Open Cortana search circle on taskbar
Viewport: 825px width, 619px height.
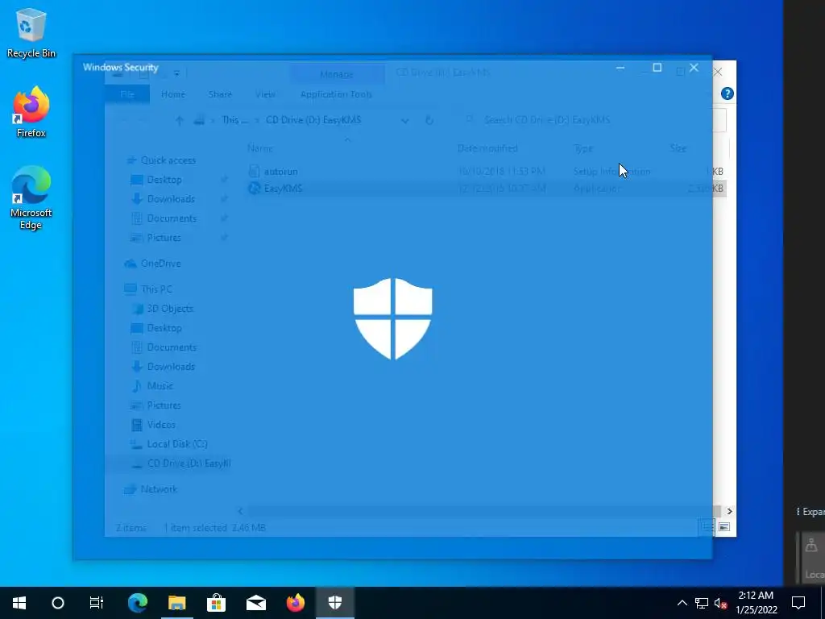pyautogui.click(x=58, y=603)
